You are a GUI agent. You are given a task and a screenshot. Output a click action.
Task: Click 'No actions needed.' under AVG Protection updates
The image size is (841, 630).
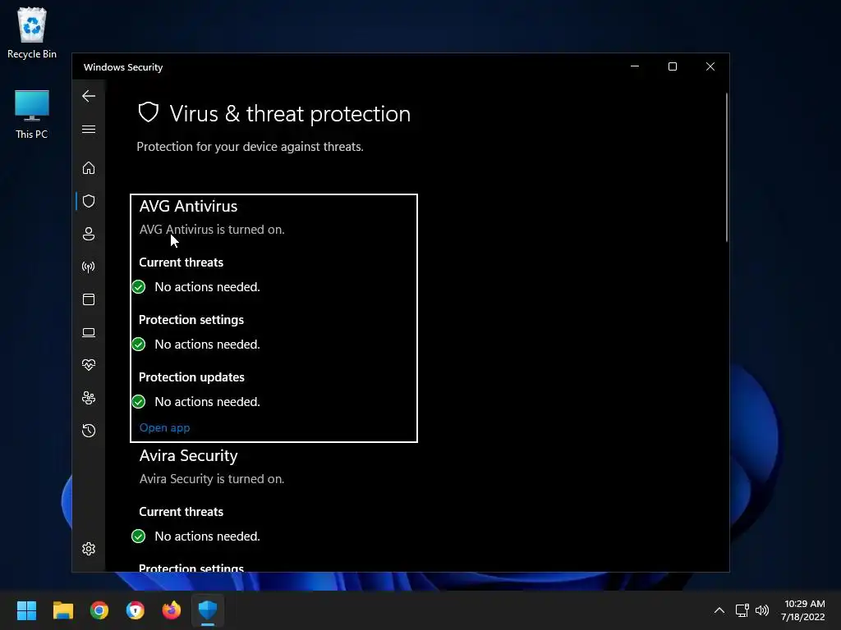[208, 402]
